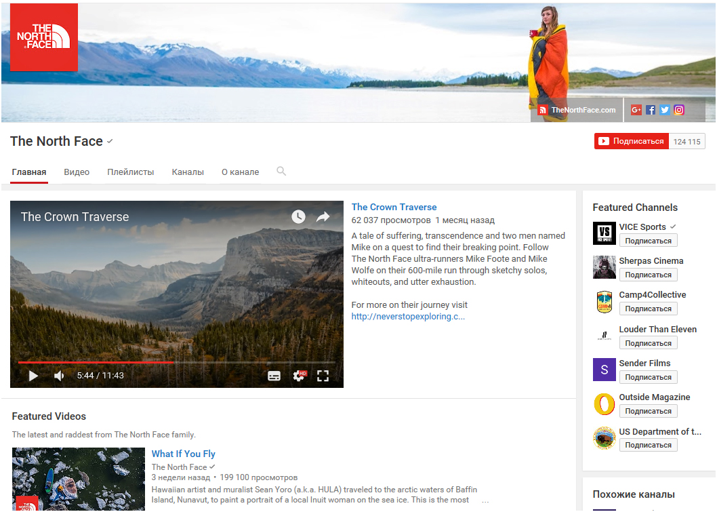Subscribe to Outside Magazine

(x=648, y=411)
